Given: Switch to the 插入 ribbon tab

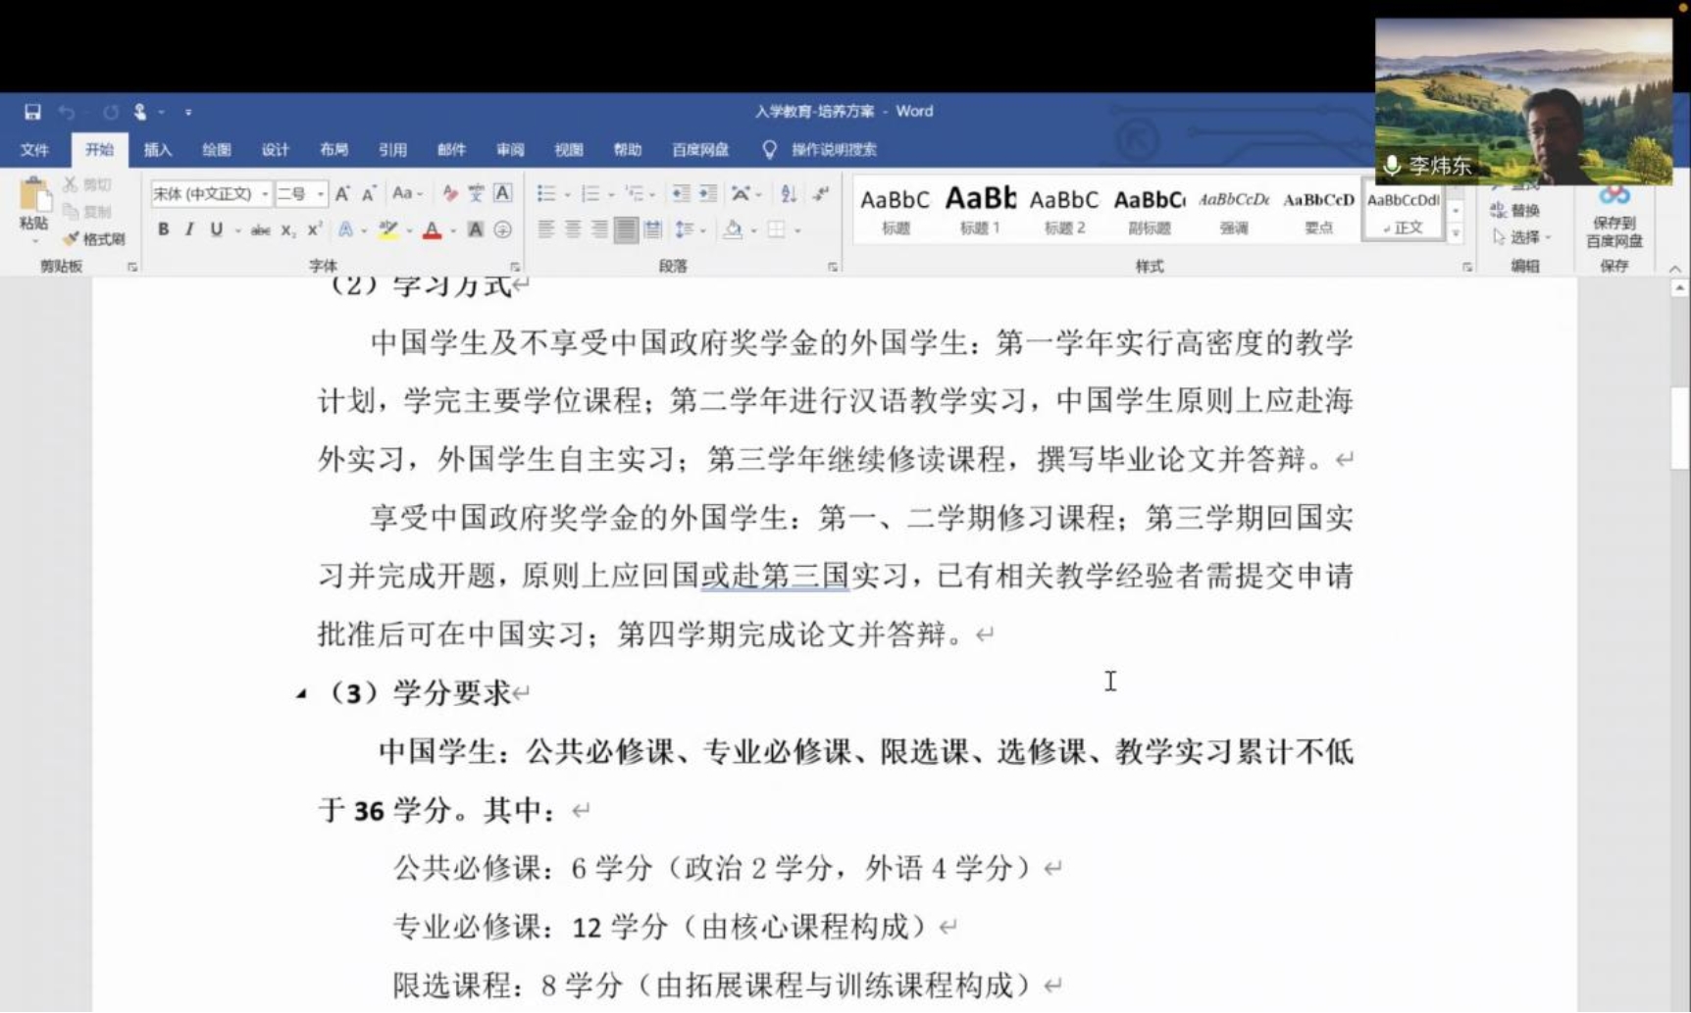Looking at the screenshot, I should 157,149.
